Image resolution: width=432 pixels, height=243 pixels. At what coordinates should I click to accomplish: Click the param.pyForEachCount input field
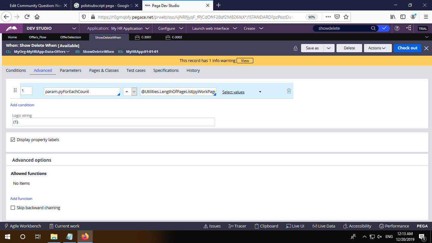click(x=82, y=91)
